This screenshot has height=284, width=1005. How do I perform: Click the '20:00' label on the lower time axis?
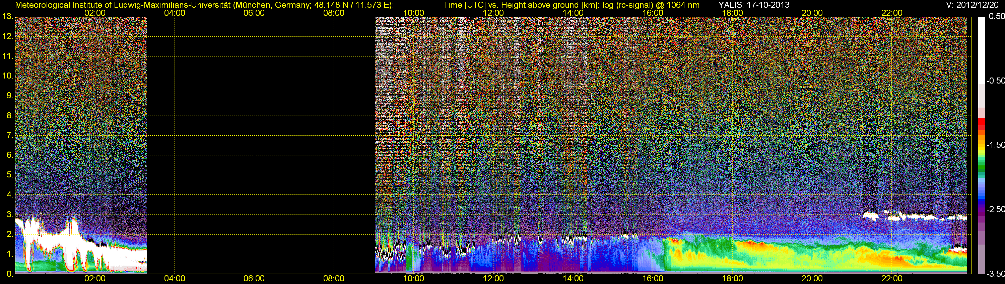pos(812,279)
